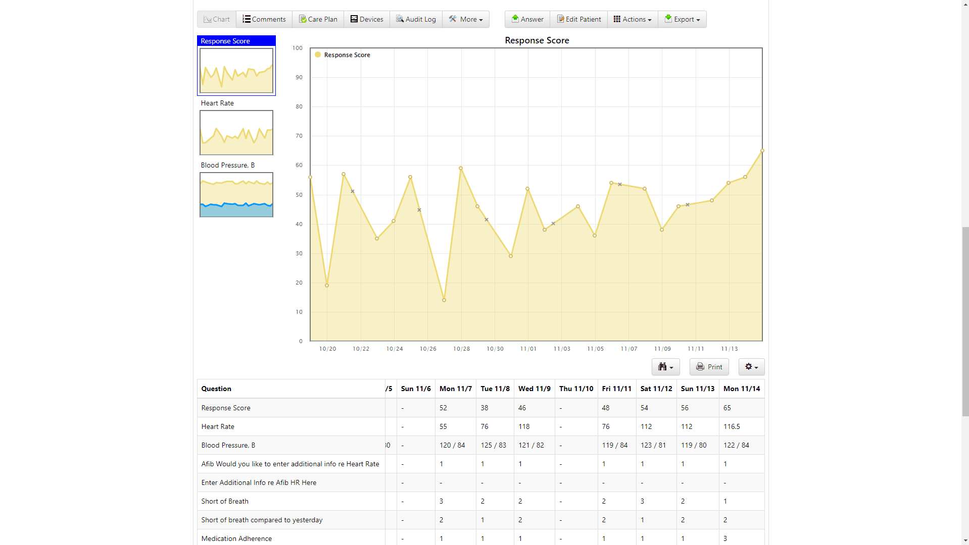
Task: Open the gear settings dropdown below chart
Action: [751, 367]
